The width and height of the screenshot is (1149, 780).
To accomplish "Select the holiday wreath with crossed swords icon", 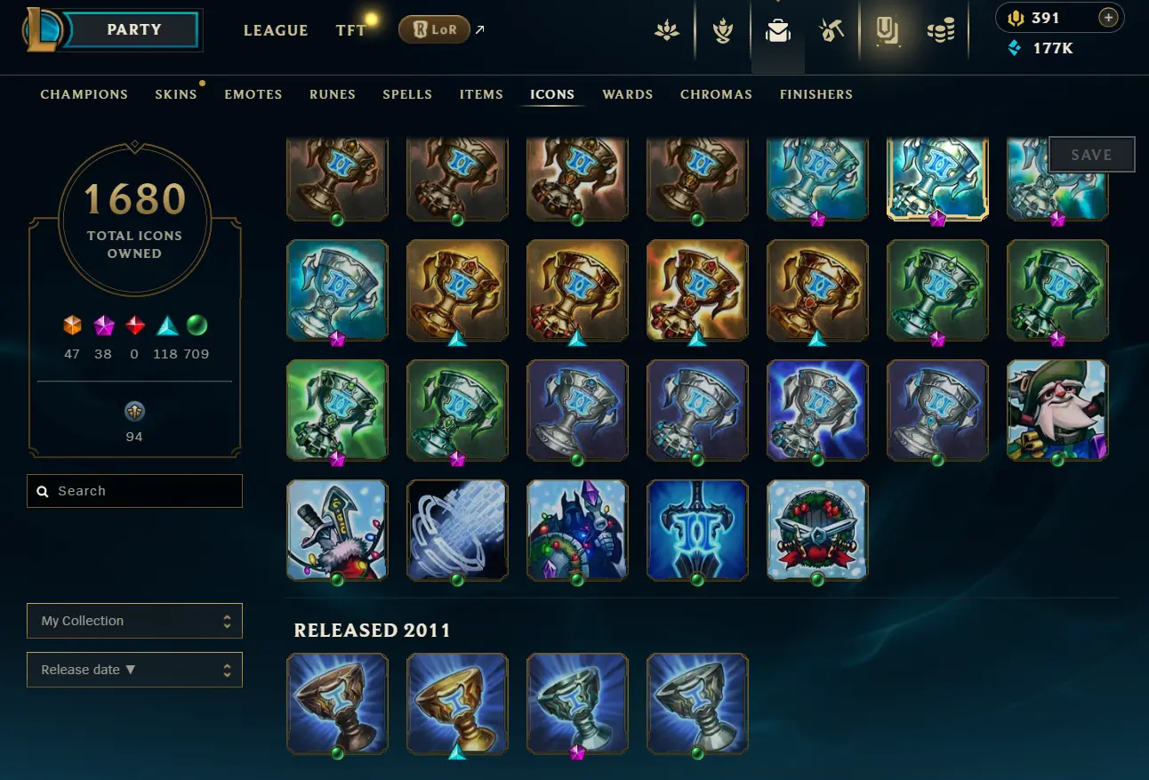I will pos(817,530).
